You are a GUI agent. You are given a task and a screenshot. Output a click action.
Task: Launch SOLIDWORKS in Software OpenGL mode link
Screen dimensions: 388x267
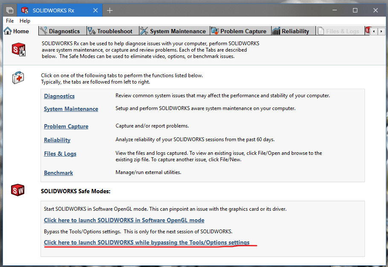pos(124,220)
